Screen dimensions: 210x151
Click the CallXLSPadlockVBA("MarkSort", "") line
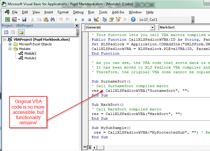pyautogui.click(x=137, y=114)
